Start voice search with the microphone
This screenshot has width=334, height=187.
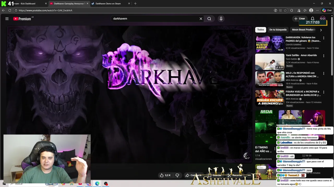(x=221, y=19)
